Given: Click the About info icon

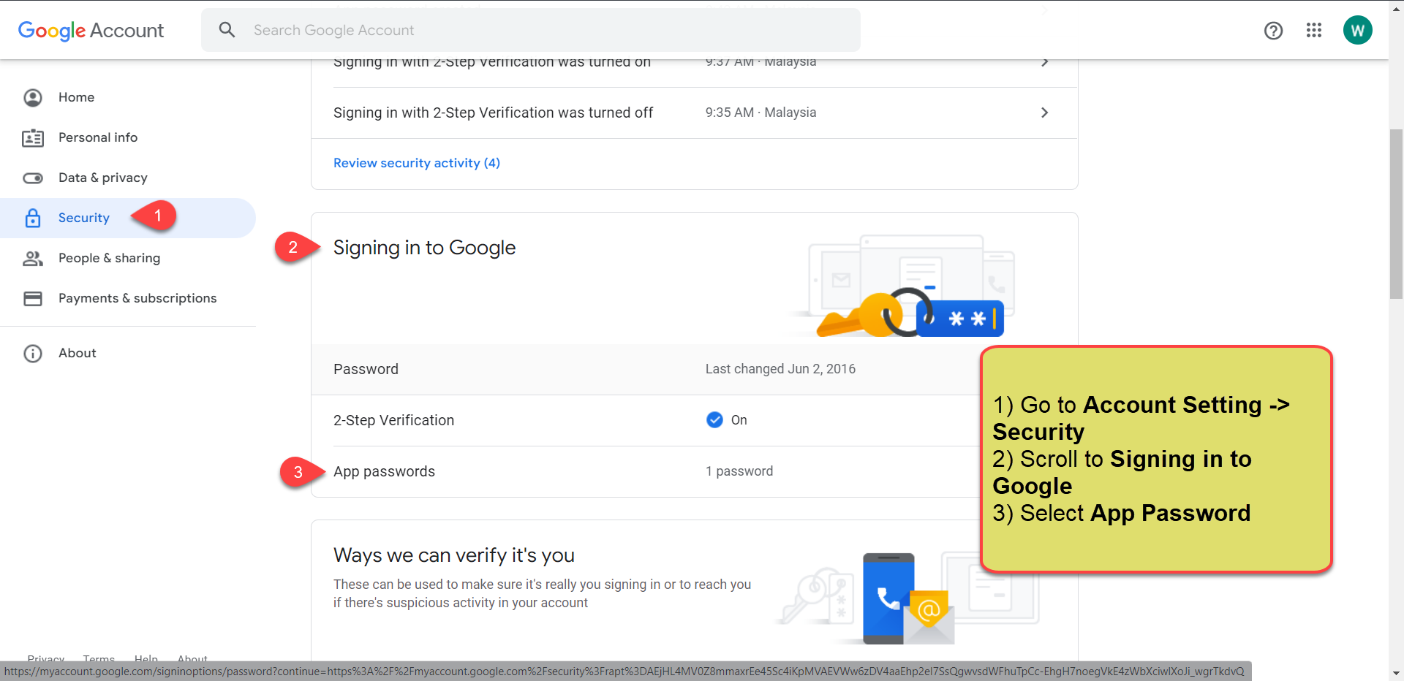Looking at the screenshot, I should (x=33, y=353).
